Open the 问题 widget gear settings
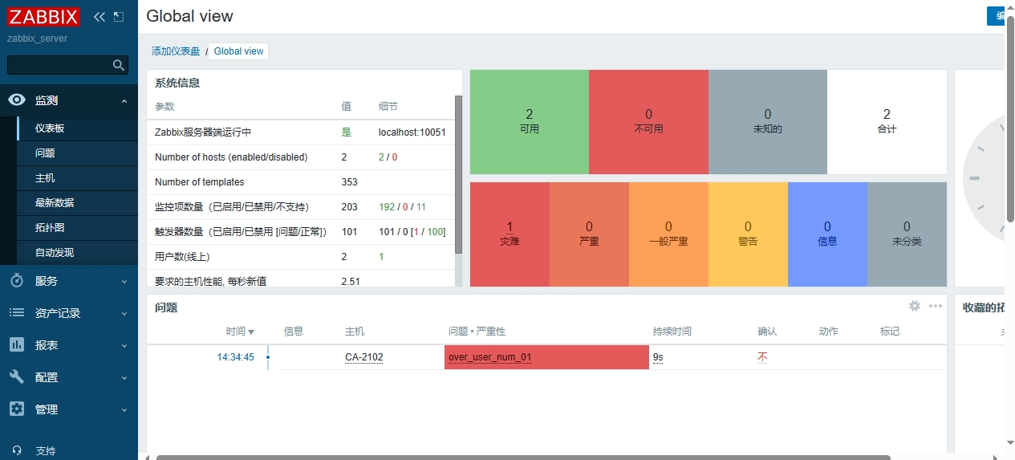Screen dimensions: 1015x460 (x=914, y=306)
